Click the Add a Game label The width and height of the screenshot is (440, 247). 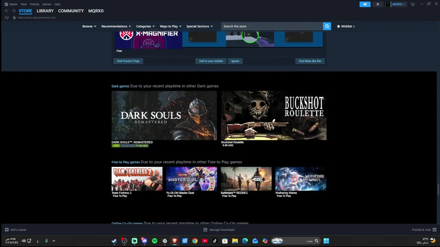pyautogui.click(x=18, y=230)
